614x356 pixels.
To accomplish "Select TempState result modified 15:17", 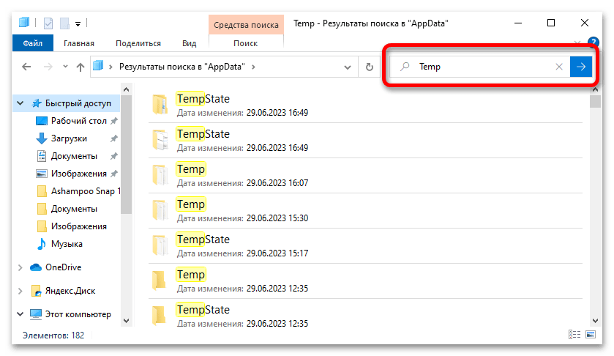I will tap(365, 245).
